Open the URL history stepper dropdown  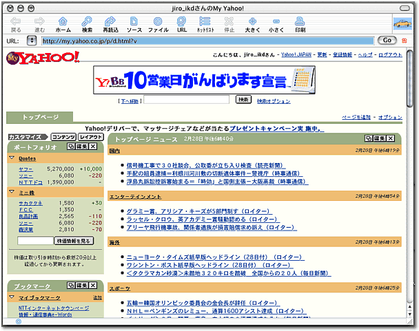click(32, 41)
